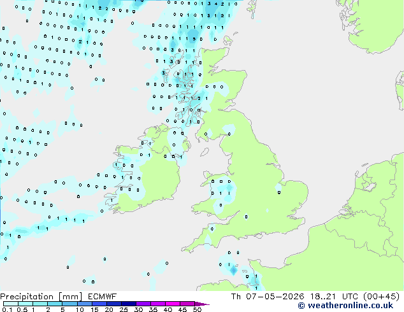This screenshot has width=404, height=312.
Task: Click the '15' legend scale label
Action: [94, 309]
